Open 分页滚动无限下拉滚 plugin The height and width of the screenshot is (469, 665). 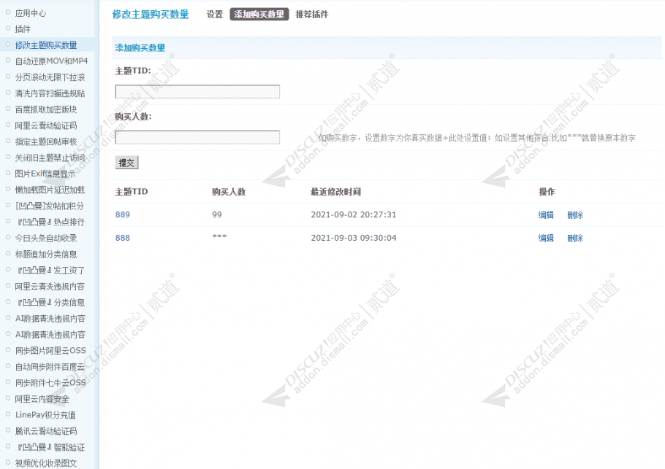coord(50,77)
